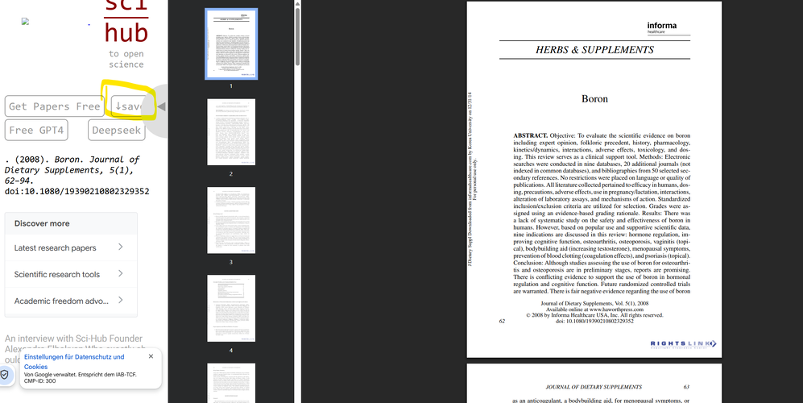Click the privacy shield icon

click(5, 375)
